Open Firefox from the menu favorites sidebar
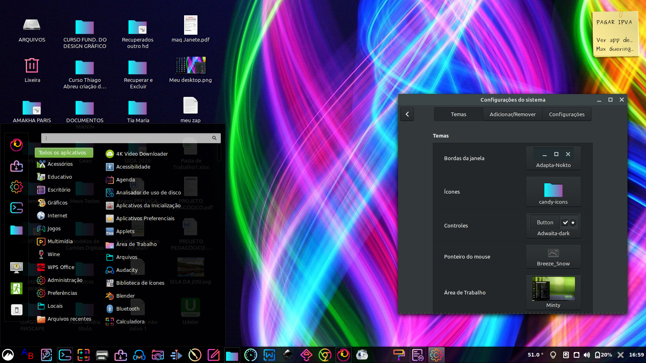The height and width of the screenshot is (363, 646). click(17, 144)
